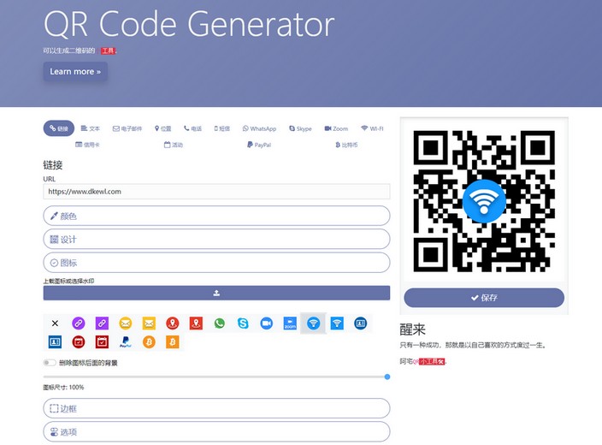Switch to the Zoom tab

coord(336,128)
